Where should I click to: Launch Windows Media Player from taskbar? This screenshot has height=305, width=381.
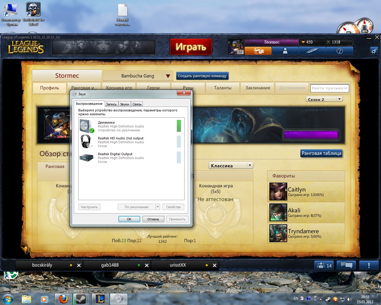point(44,299)
